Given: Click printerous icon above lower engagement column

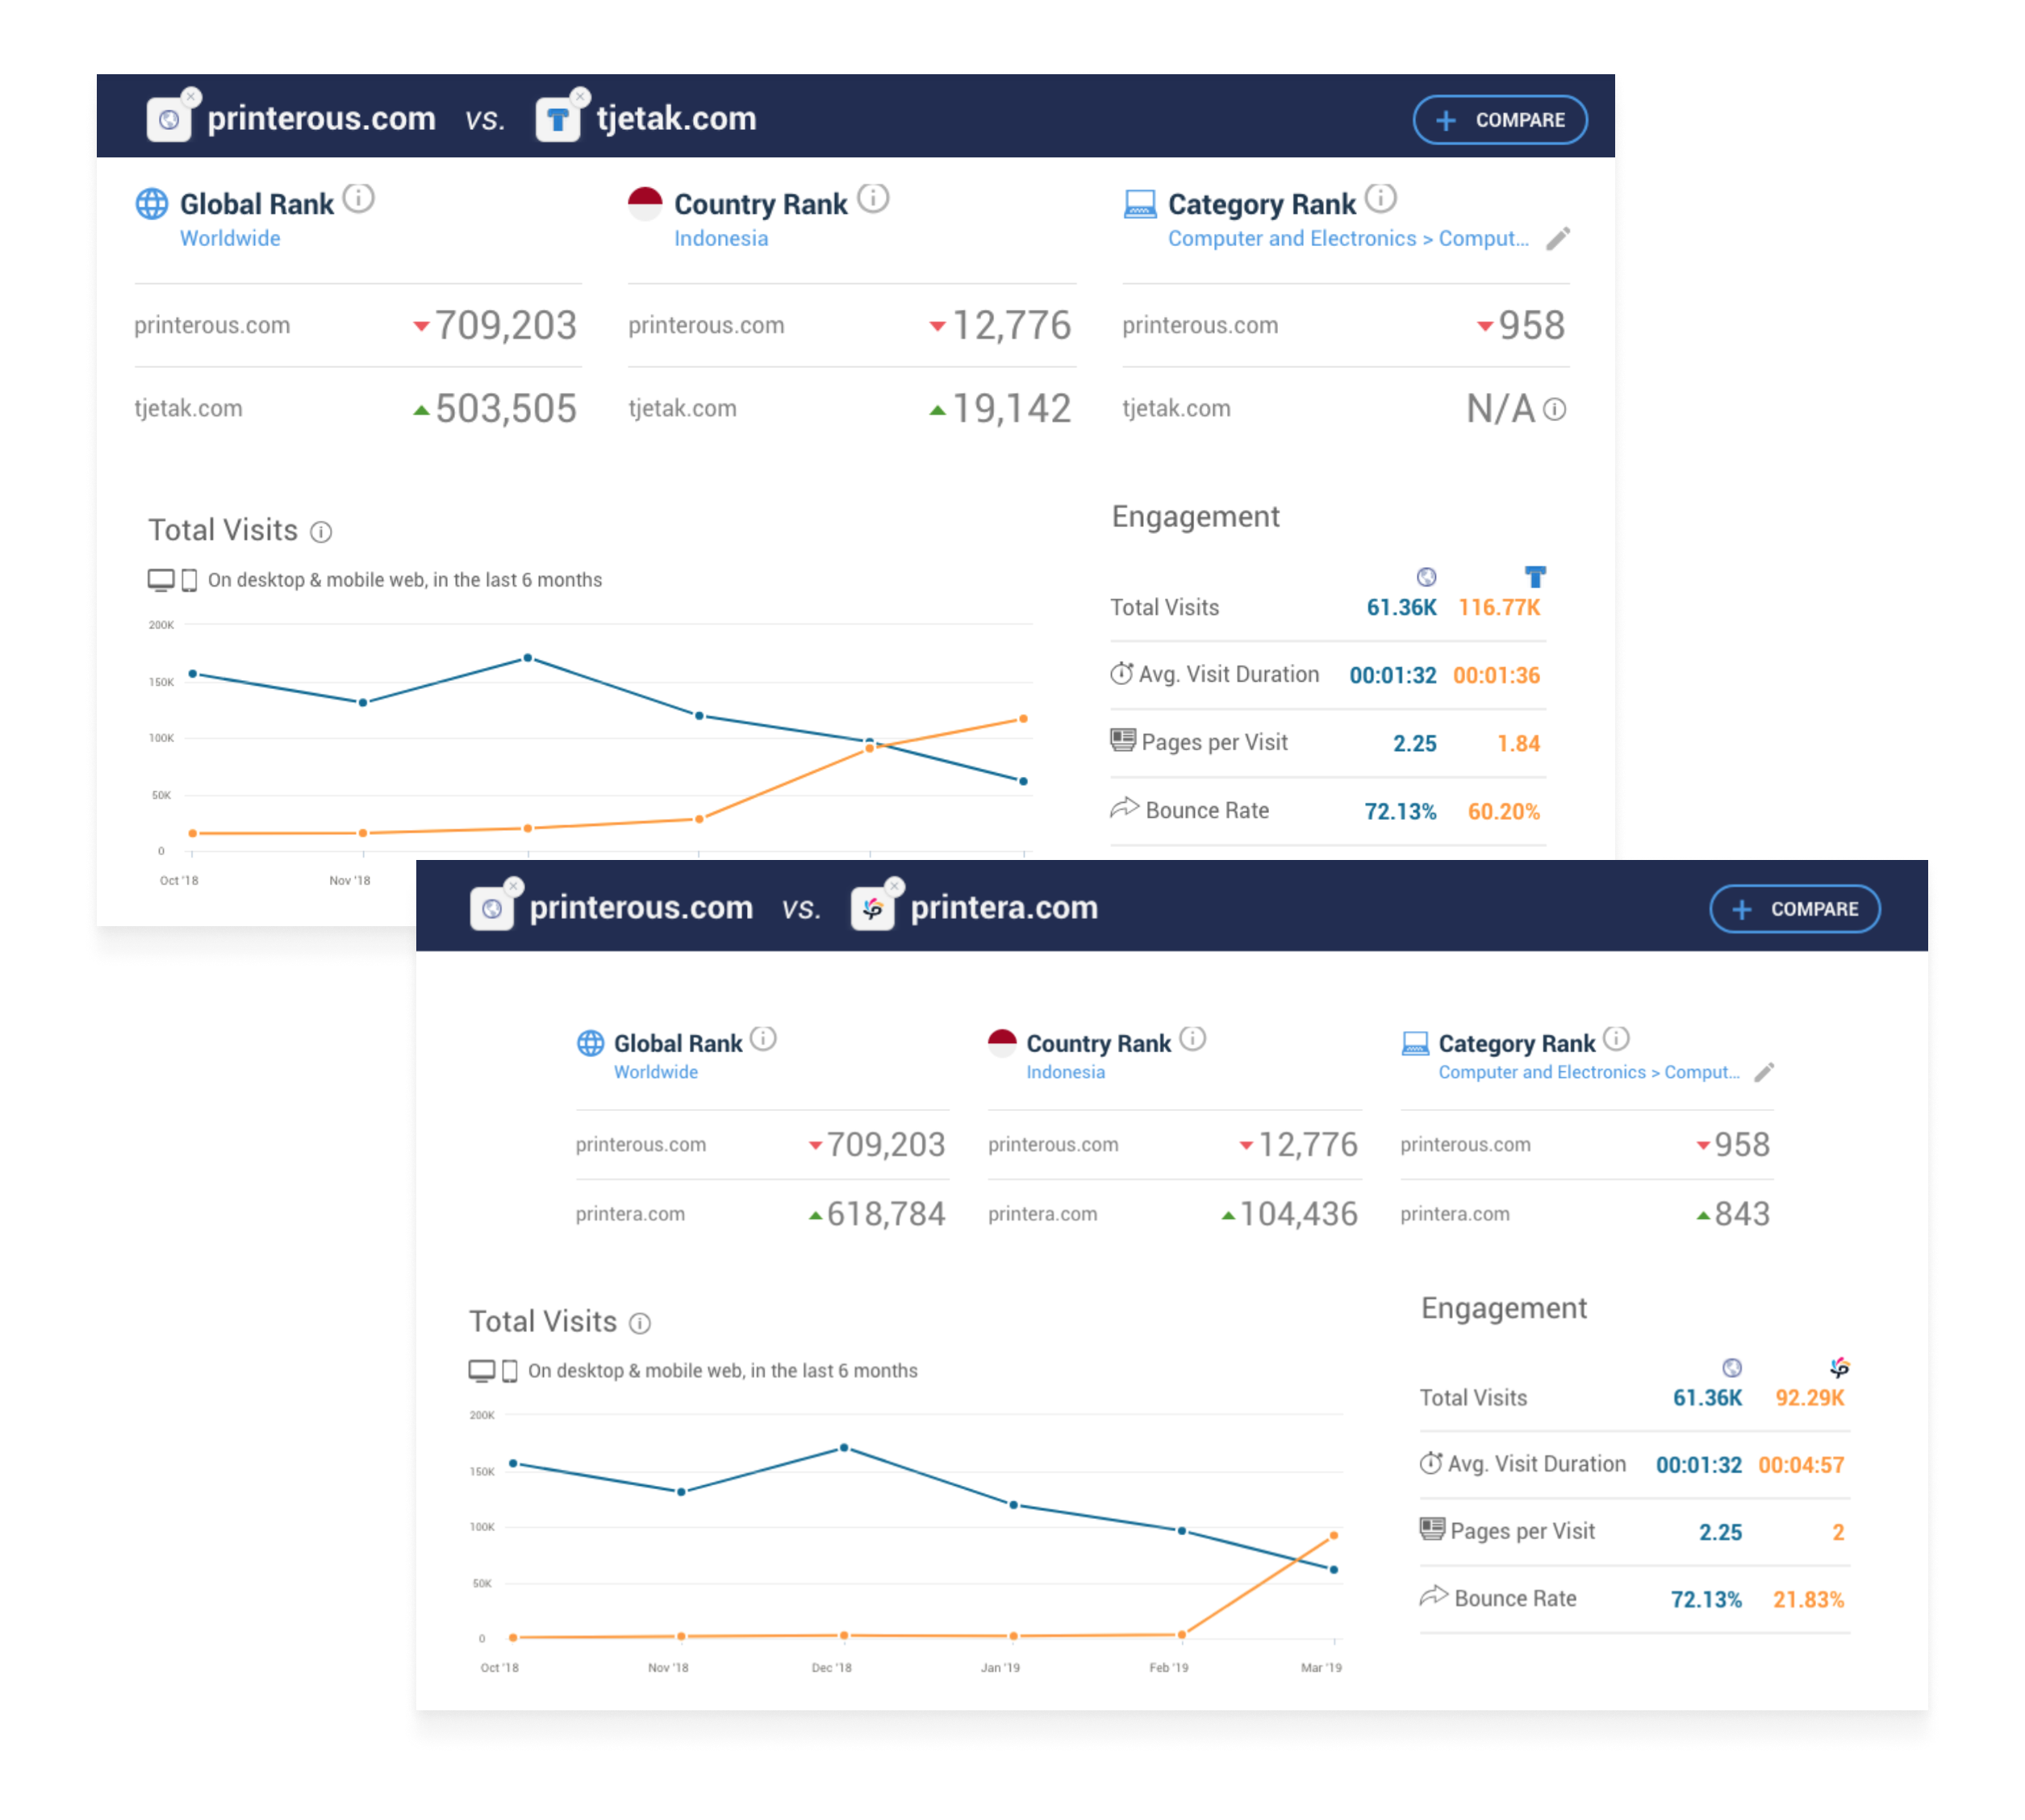Looking at the screenshot, I should coord(1732,1367).
